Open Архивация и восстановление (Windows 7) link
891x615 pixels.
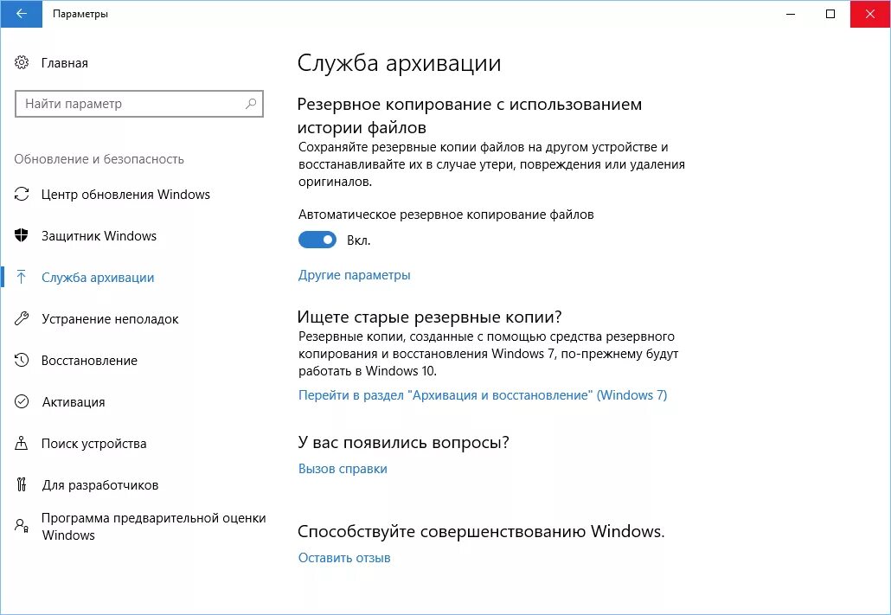pos(482,395)
